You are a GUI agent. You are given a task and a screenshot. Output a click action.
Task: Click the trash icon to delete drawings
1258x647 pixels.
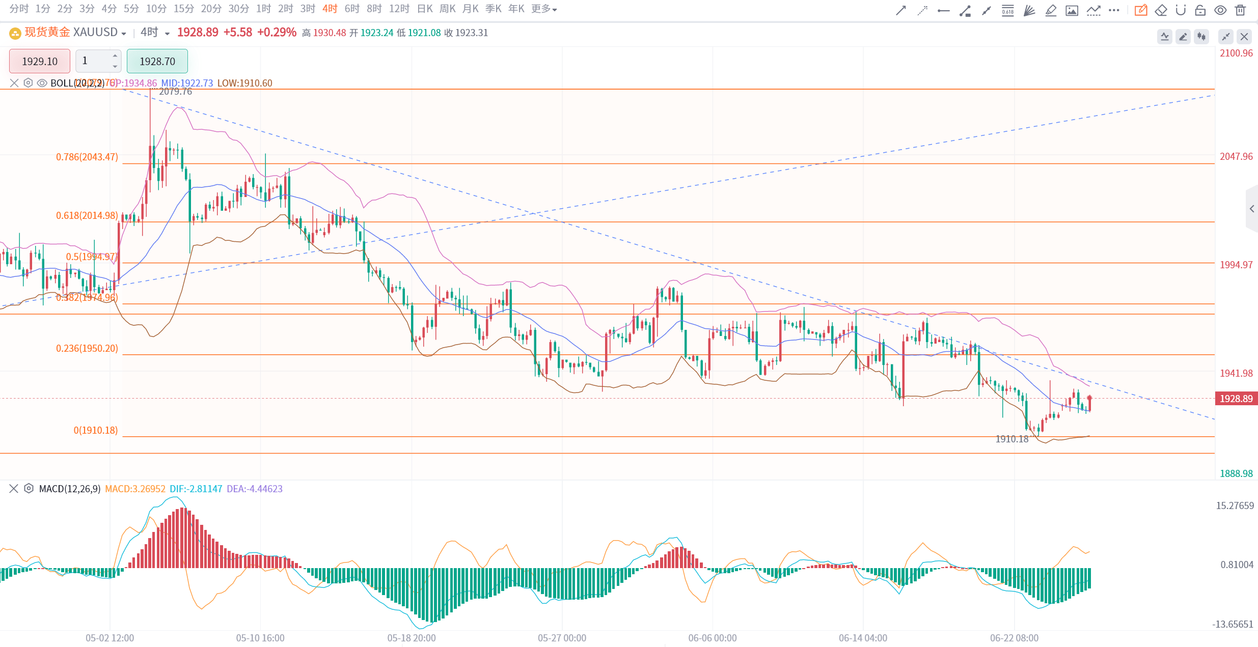pos(1241,10)
